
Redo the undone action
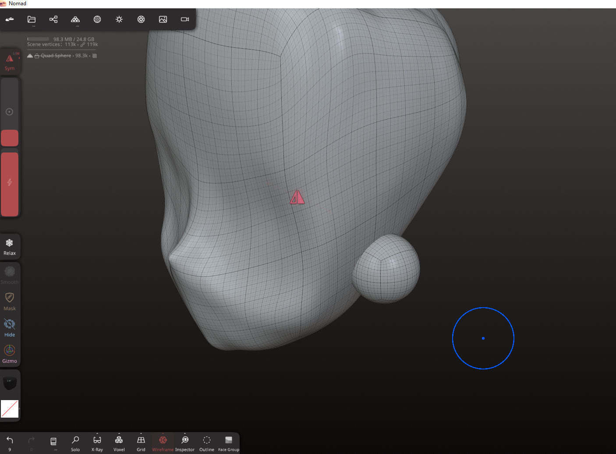click(32, 443)
